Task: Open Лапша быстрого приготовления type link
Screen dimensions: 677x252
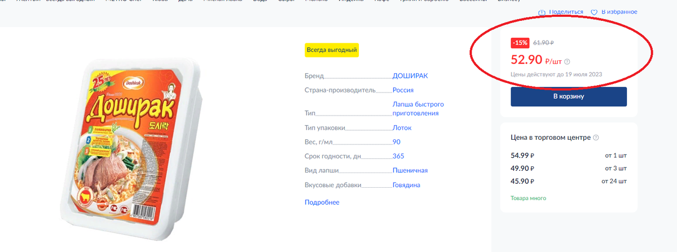Action: [418, 109]
